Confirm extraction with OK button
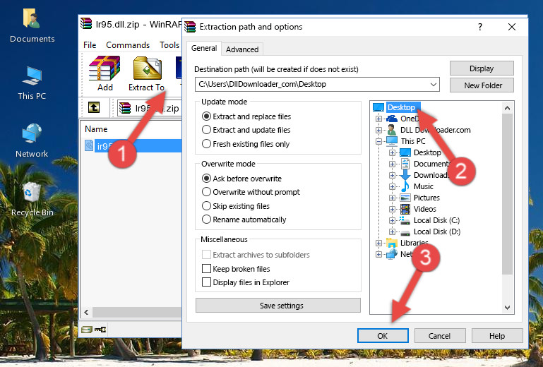This screenshot has height=367, width=543. click(x=383, y=336)
